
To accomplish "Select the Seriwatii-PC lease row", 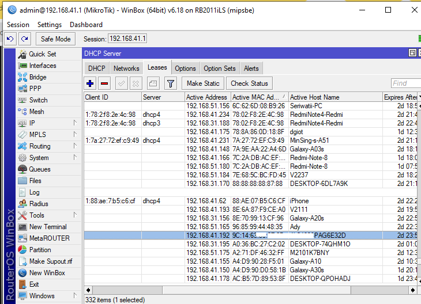I will pyautogui.click(x=250, y=106).
